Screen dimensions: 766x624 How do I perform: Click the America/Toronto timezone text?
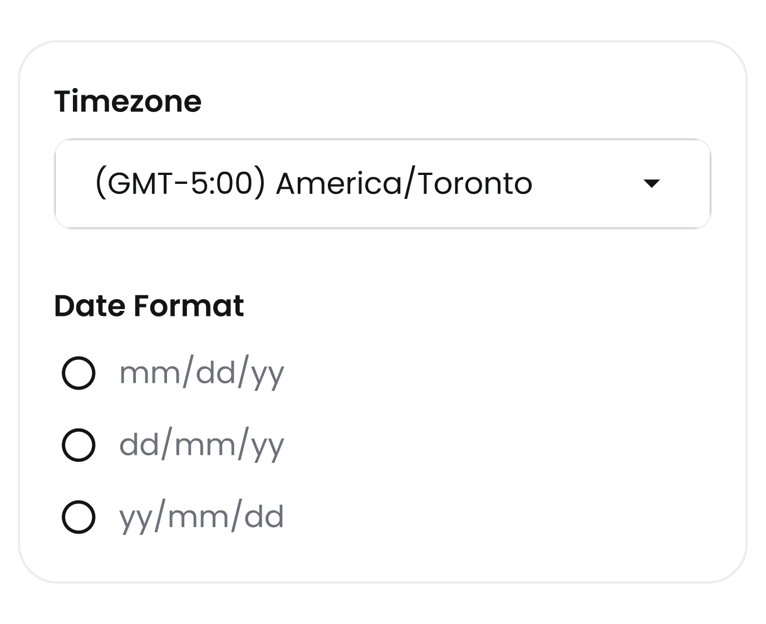404,183
